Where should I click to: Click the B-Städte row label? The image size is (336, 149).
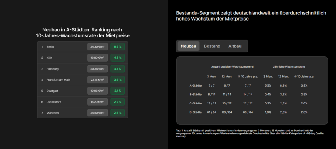[x=195, y=95]
